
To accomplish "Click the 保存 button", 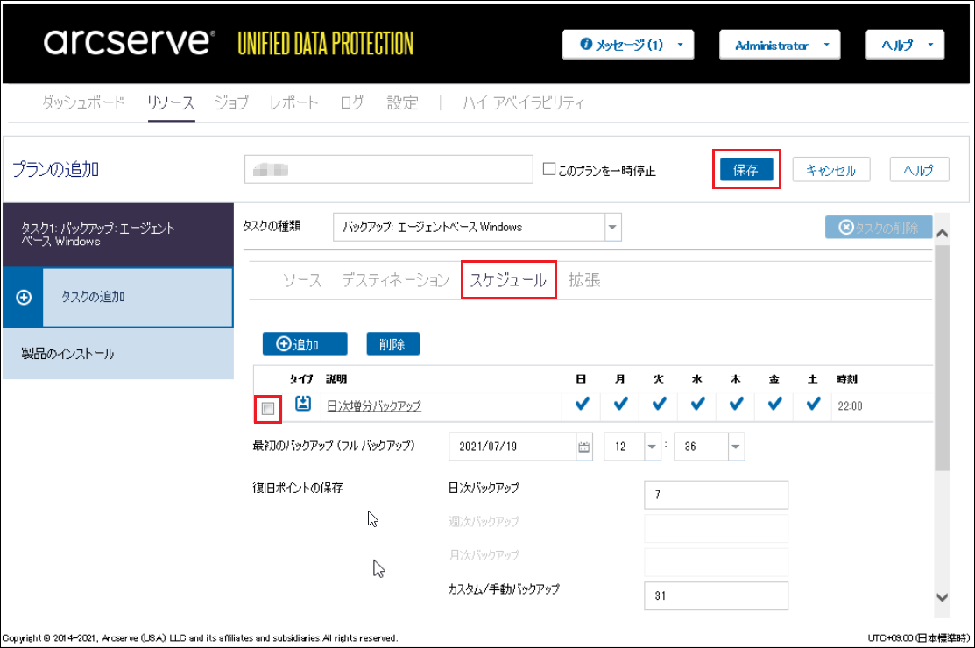I will coord(745,170).
